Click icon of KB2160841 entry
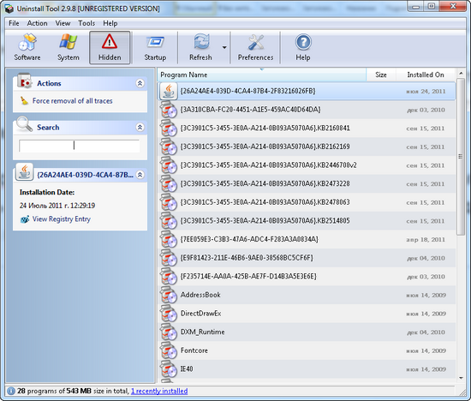 point(169,128)
